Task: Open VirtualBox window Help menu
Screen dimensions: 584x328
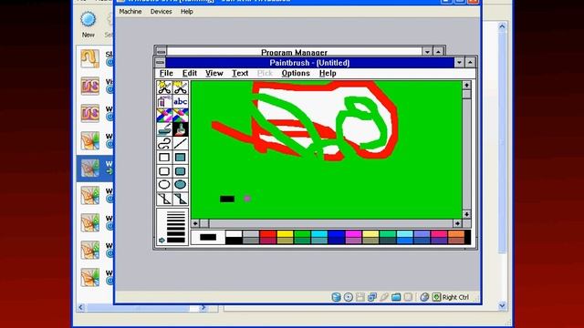Action: click(x=186, y=12)
